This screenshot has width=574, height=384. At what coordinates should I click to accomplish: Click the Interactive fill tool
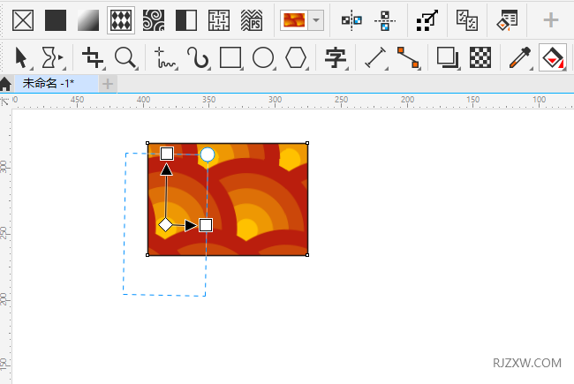pos(553,58)
